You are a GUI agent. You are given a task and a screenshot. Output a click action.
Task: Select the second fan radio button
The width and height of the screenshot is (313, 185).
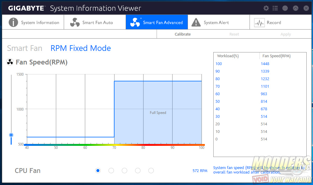pos(111,171)
